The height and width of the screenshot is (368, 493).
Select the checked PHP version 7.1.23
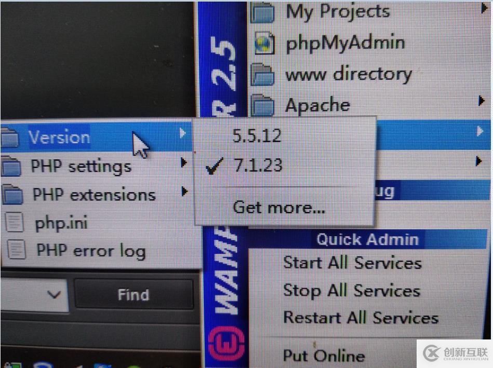click(258, 165)
